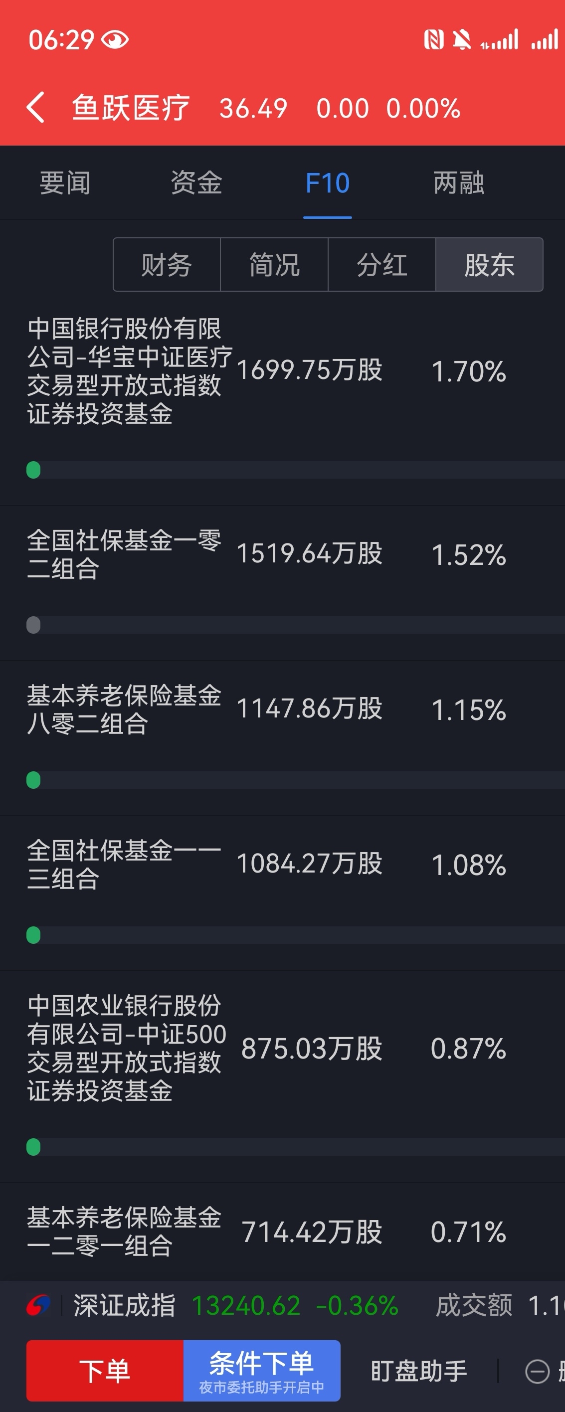
Task: Tap green dot under 华宝中证医疗 fund
Action: (33, 470)
